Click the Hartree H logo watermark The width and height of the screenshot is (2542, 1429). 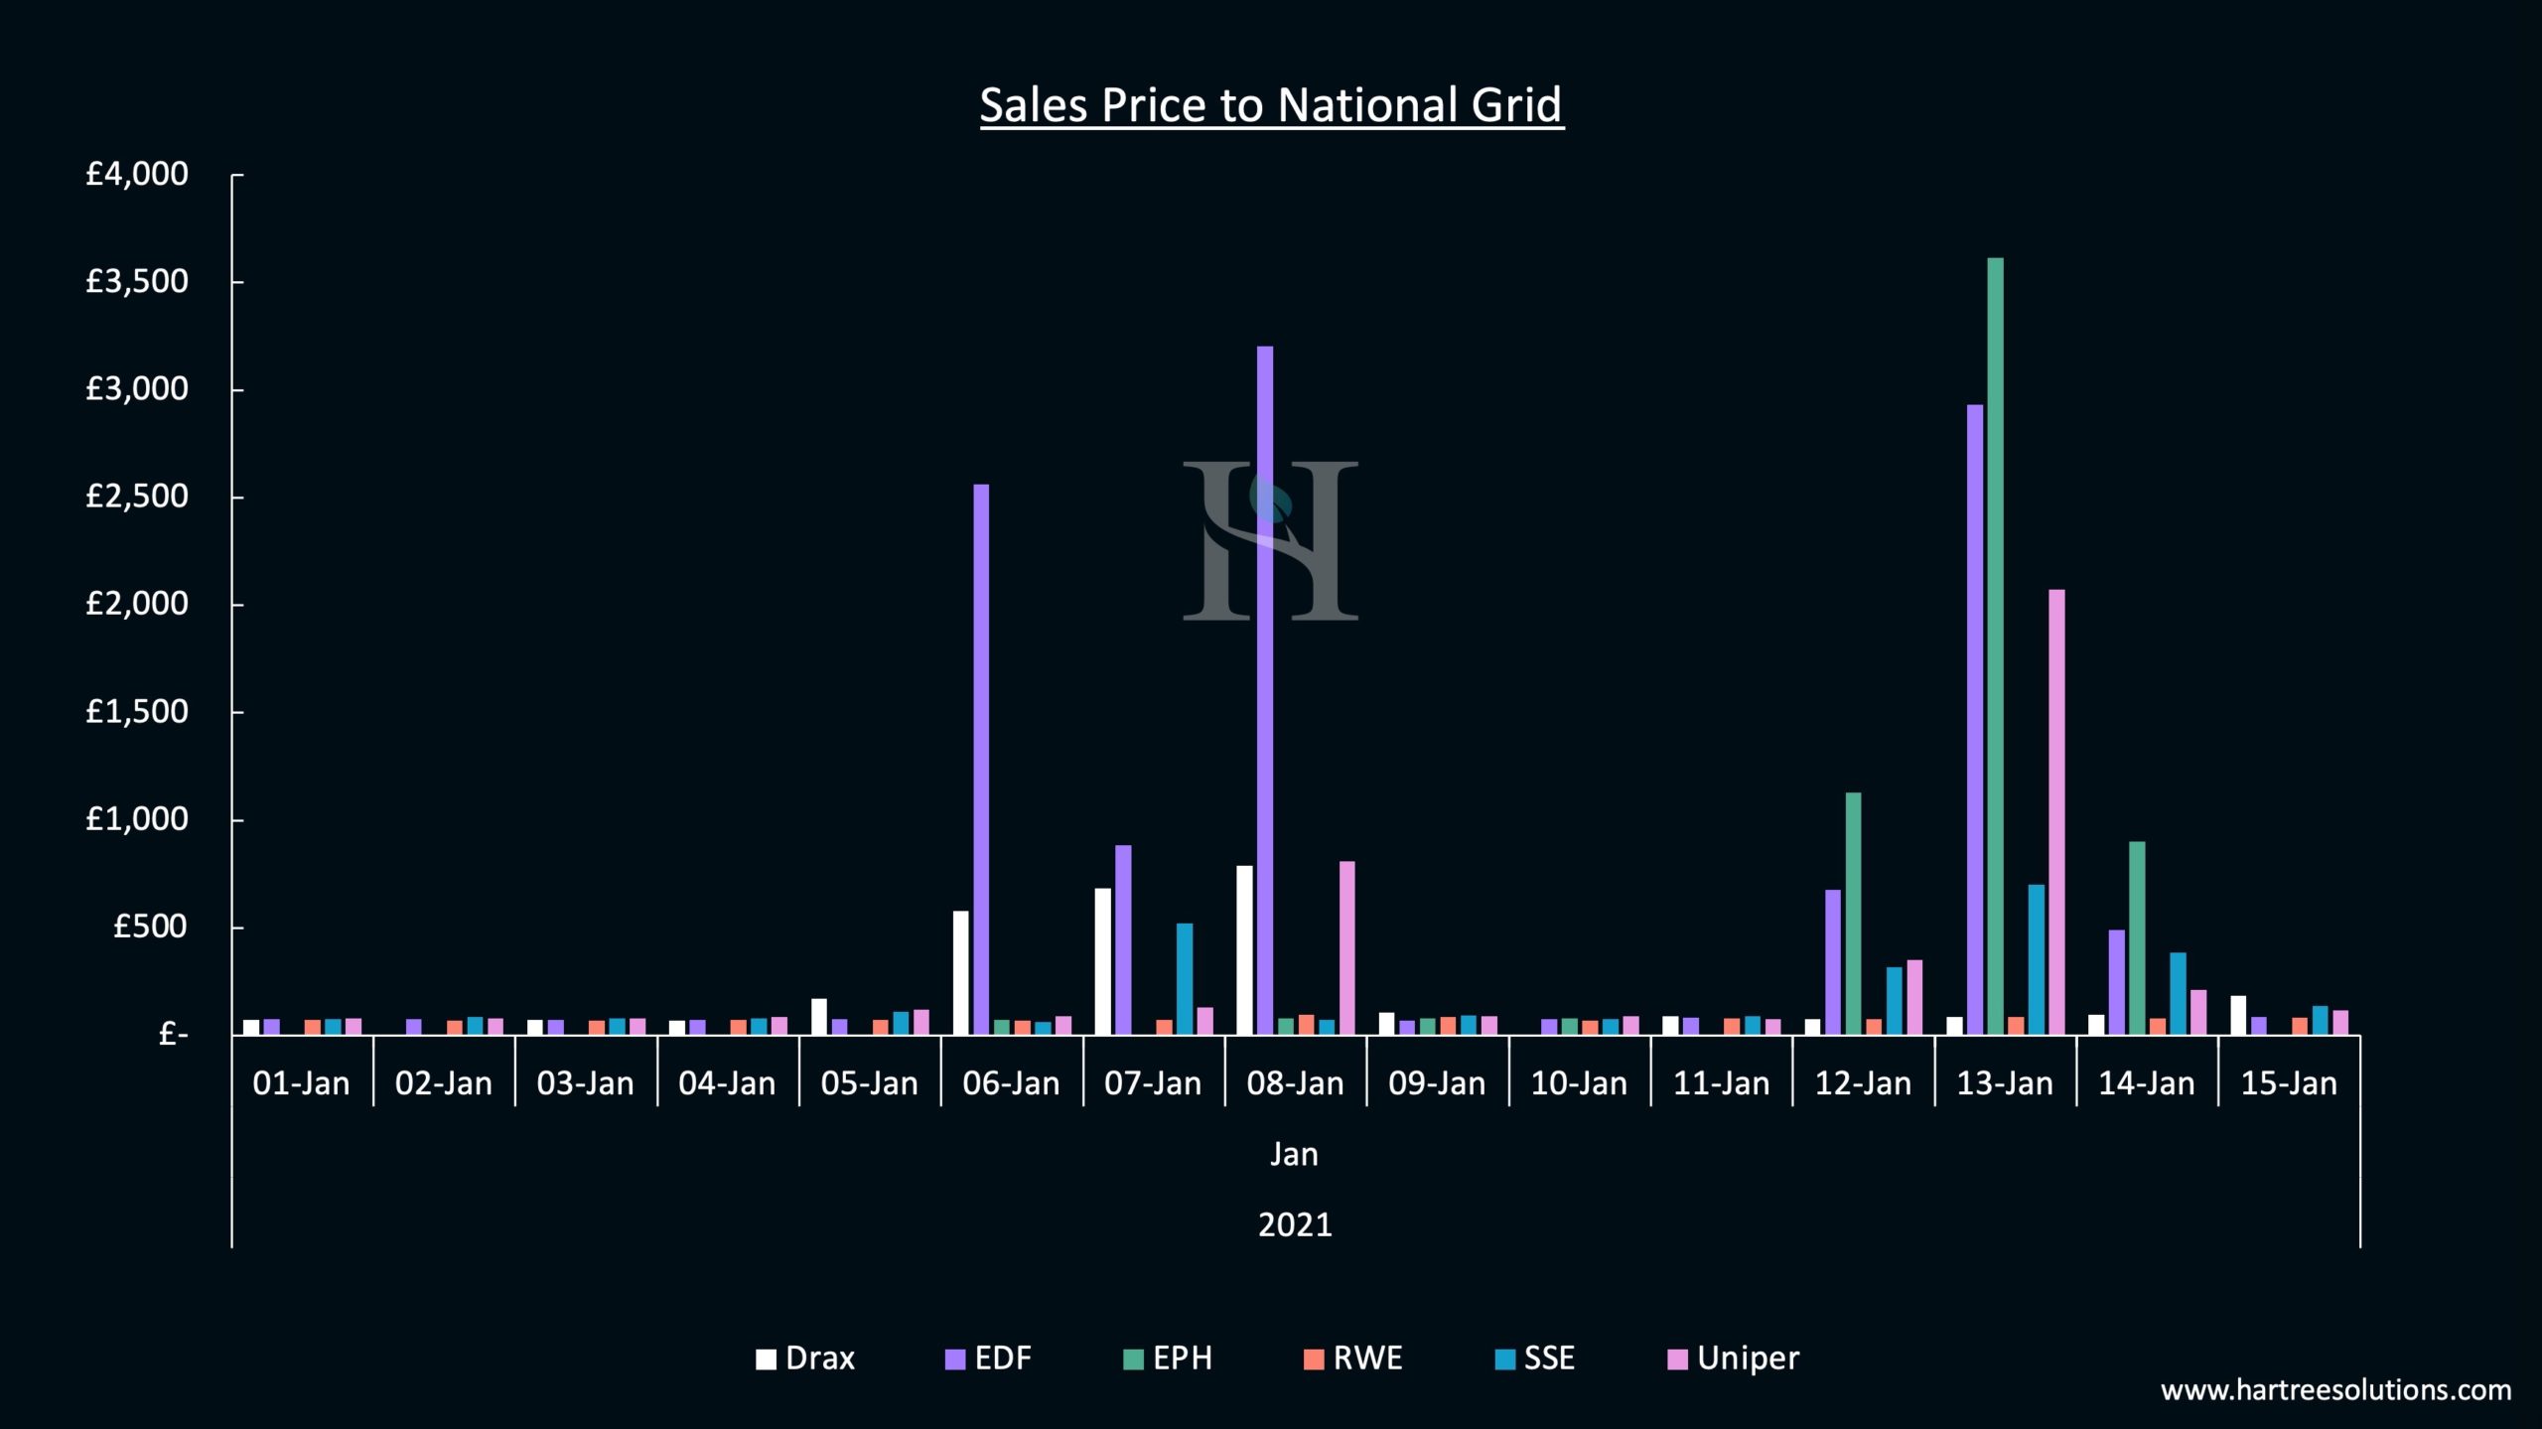coord(1270,541)
